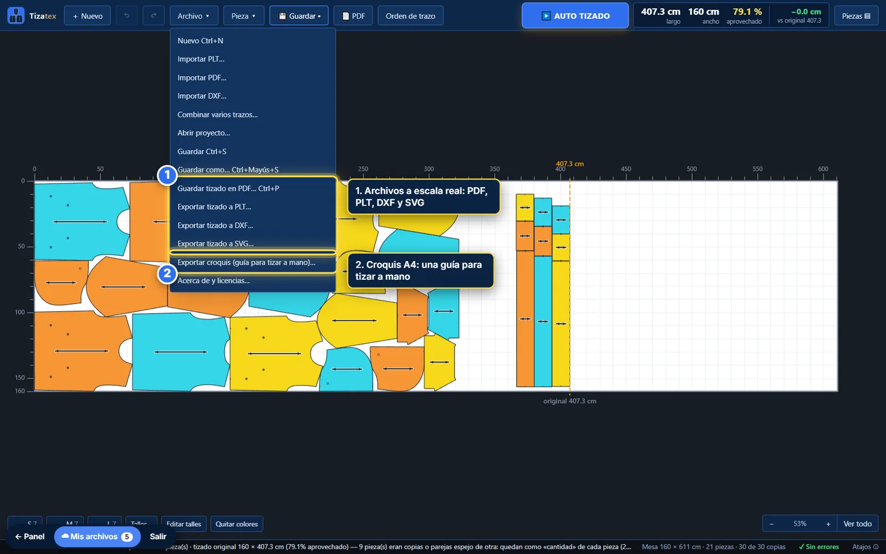This screenshot has height=554, width=886.
Task: Open Acerca de y licencias...
Action: tap(253, 281)
